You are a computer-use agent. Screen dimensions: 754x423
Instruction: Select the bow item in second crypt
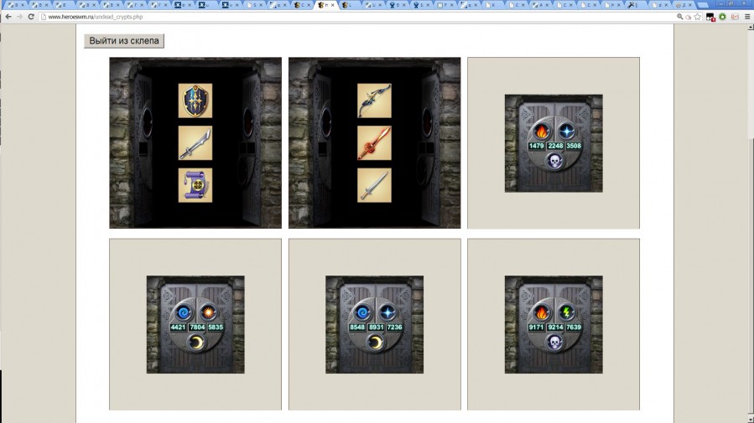coord(374,101)
